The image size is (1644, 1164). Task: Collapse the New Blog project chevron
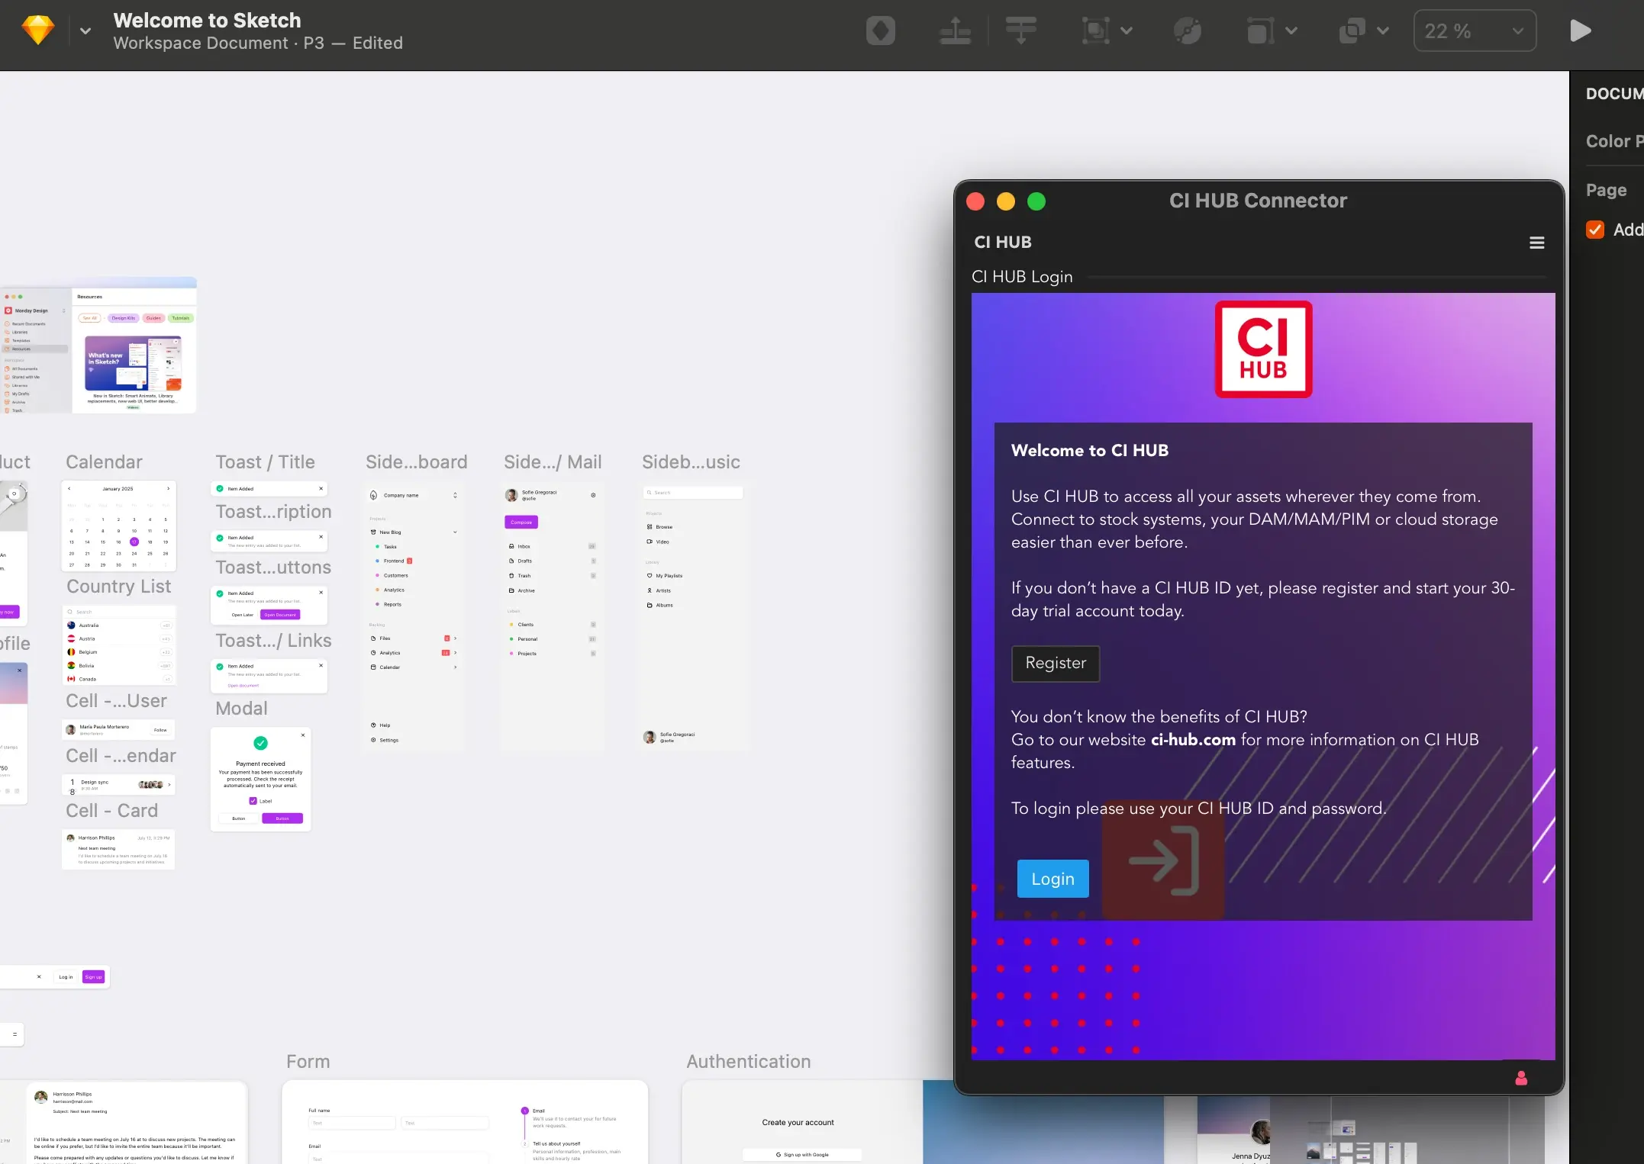click(x=455, y=532)
